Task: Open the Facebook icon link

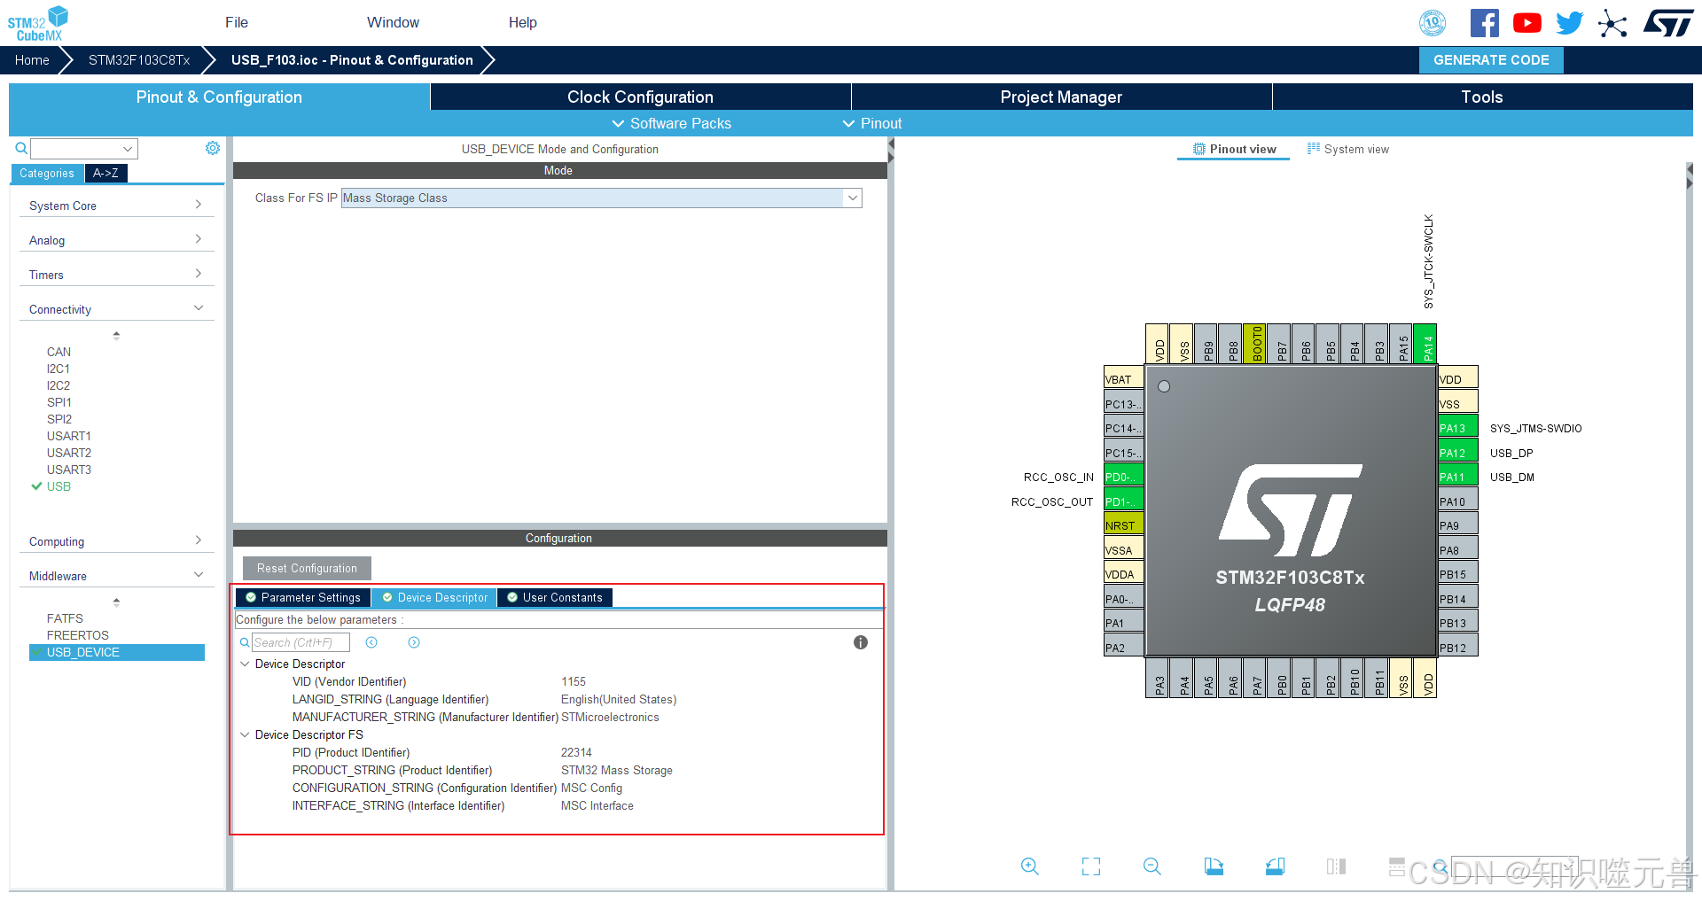Action: (x=1484, y=23)
